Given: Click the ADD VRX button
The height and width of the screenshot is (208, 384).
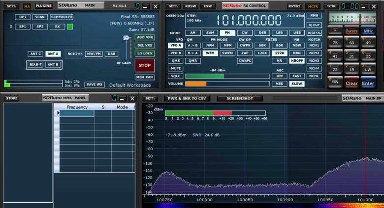Looking at the screenshot, I should pos(145,37).
